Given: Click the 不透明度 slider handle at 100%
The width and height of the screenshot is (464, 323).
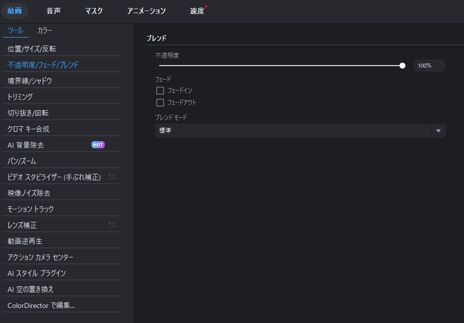Looking at the screenshot, I should [x=402, y=65].
